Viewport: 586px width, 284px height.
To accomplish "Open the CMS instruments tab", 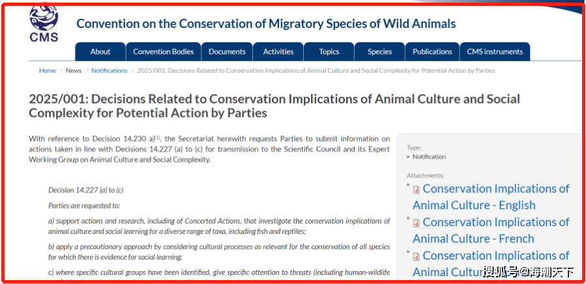I will tap(495, 51).
